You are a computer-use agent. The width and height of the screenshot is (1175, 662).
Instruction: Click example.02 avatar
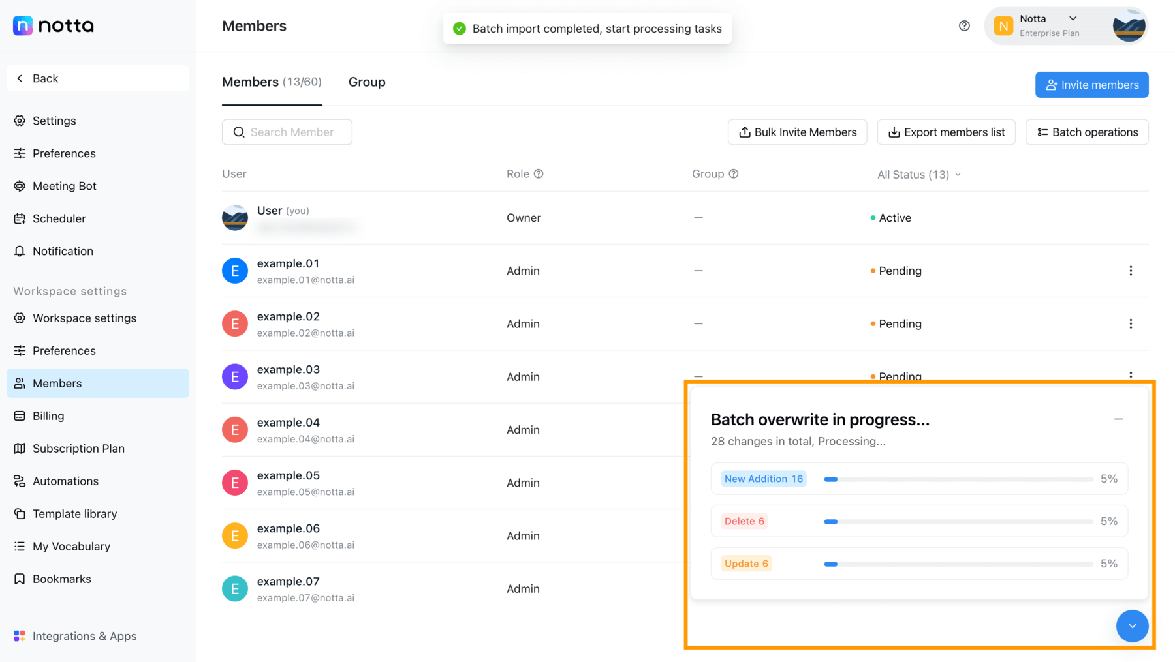[x=235, y=323]
